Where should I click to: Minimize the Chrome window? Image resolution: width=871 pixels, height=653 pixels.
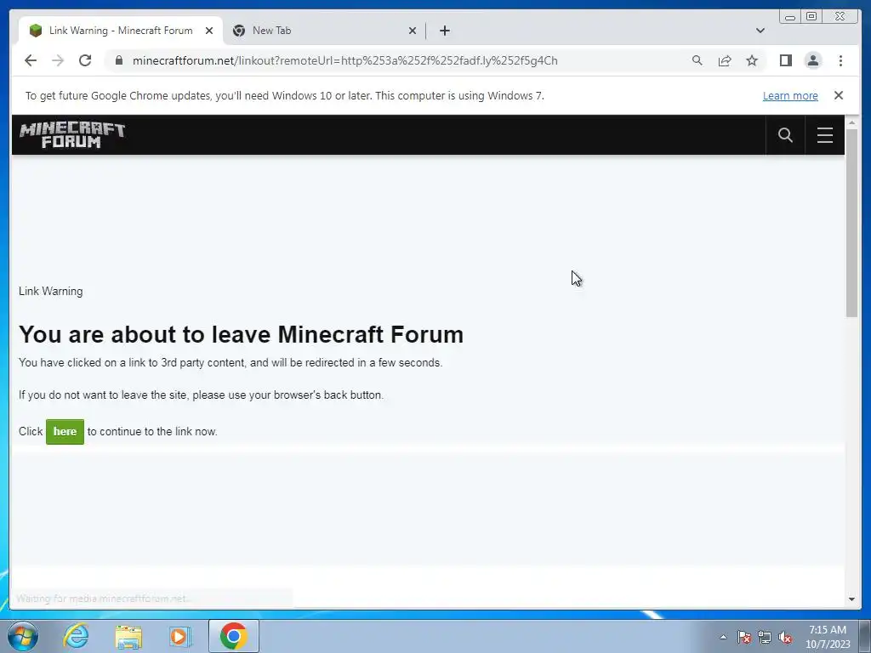790,17
